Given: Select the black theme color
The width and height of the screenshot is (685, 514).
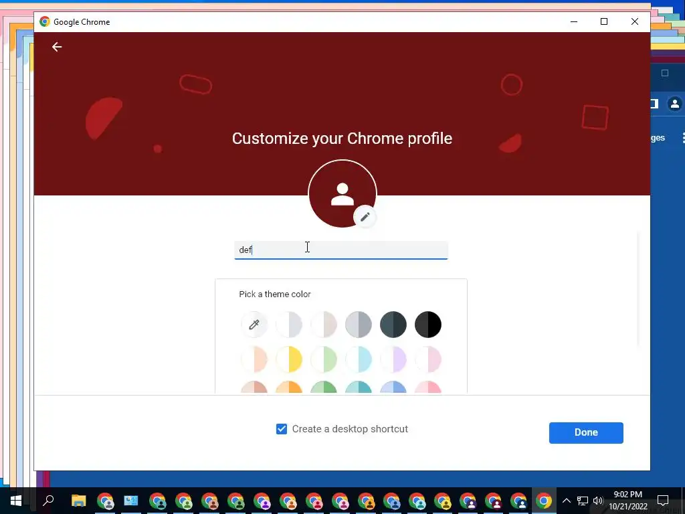Looking at the screenshot, I should pos(428,325).
